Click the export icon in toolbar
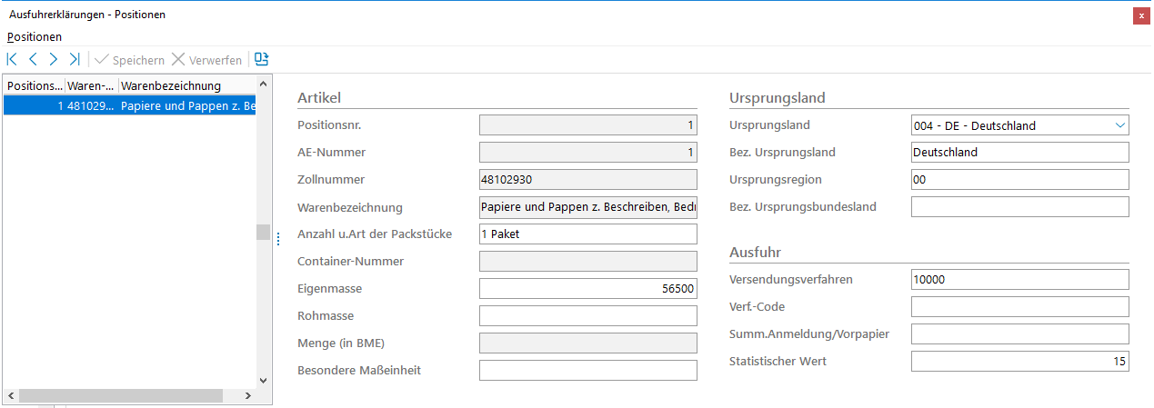The width and height of the screenshot is (1154, 408). coord(262,60)
